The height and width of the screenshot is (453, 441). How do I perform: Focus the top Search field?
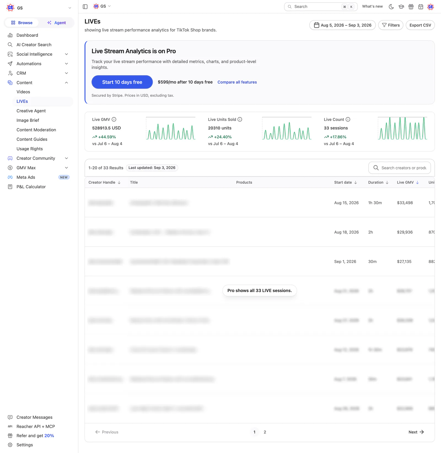[321, 7]
